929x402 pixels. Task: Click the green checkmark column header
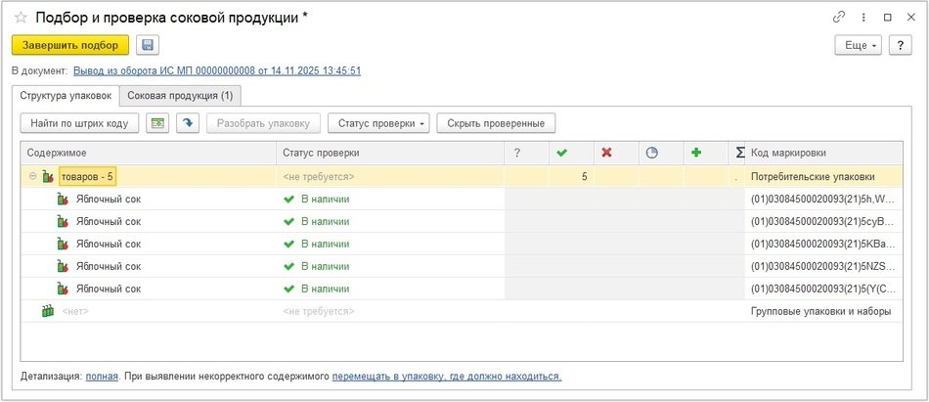561,153
